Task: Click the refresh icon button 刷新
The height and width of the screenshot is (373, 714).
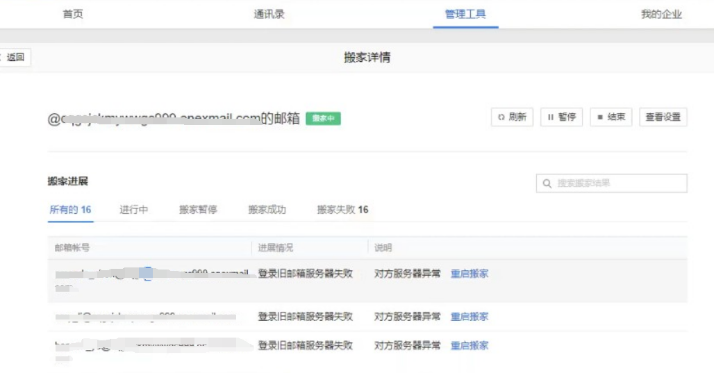Action: [511, 117]
